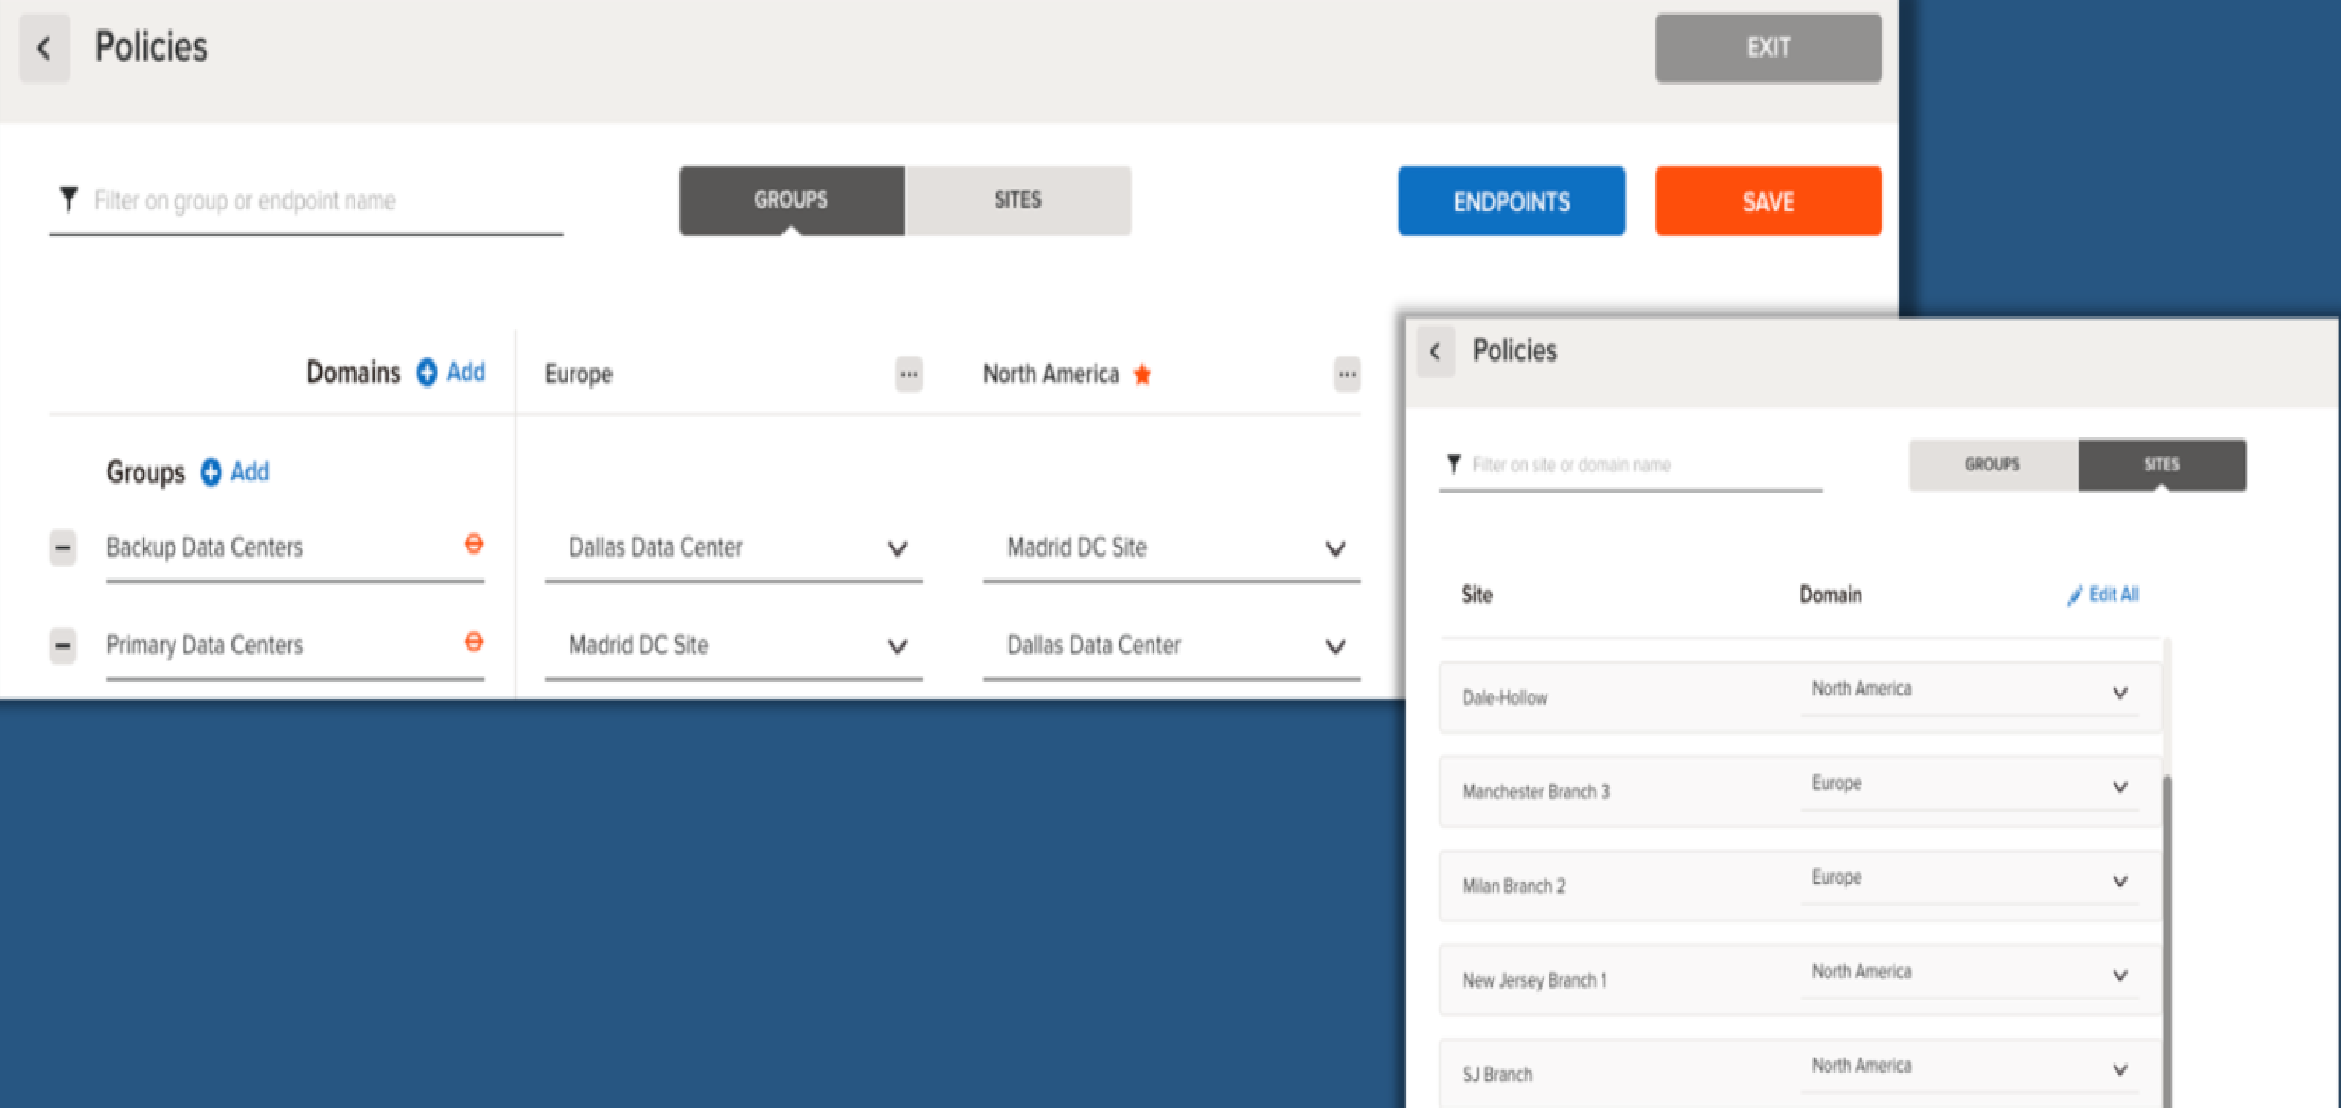The image size is (2343, 1109).
Task: Click the Edit All link
Action: [2112, 595]
